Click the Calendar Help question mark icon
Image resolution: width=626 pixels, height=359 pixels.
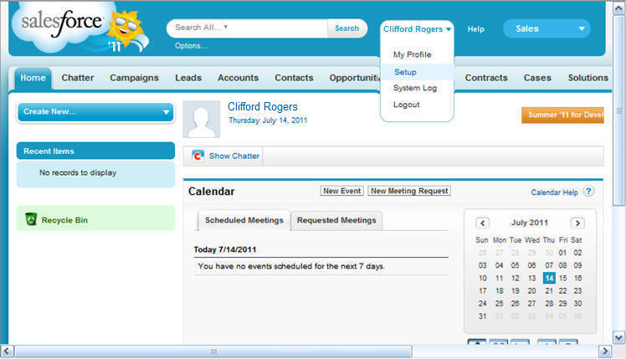pyautogui.click(x=588, y=192)
